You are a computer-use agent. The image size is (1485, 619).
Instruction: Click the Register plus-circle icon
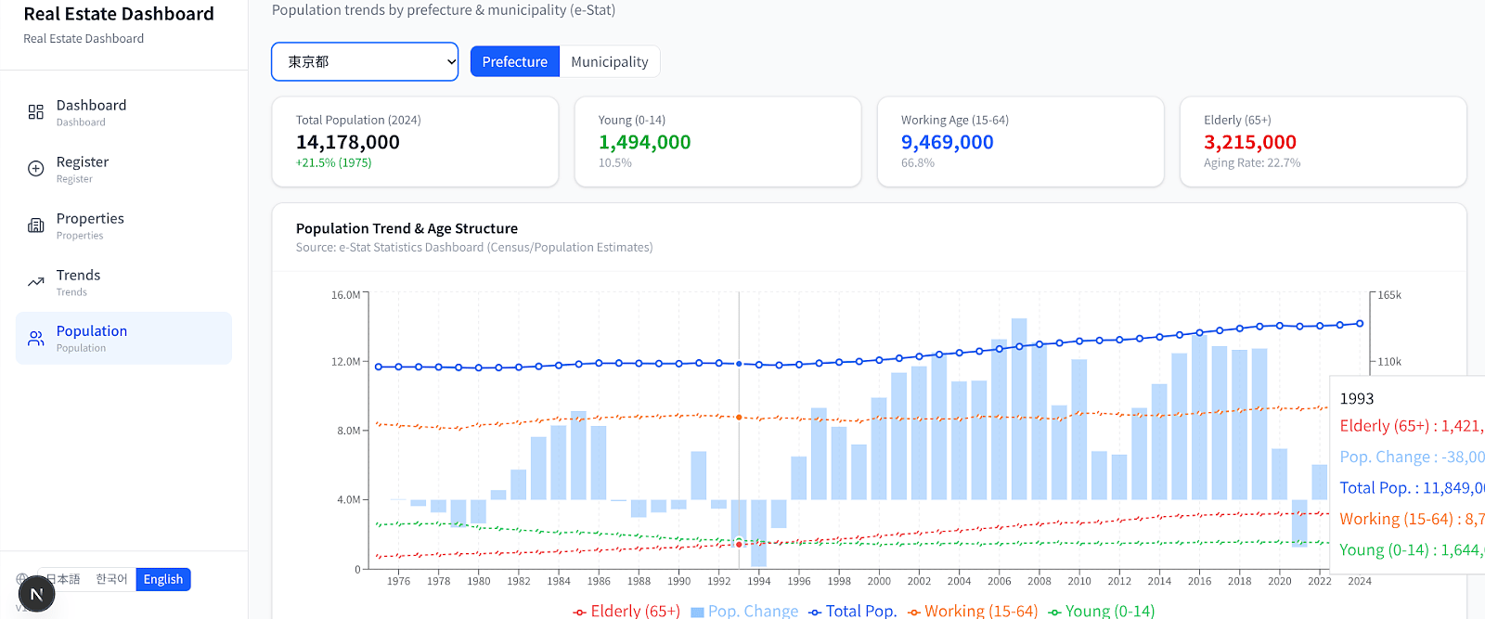click(35, 169)
